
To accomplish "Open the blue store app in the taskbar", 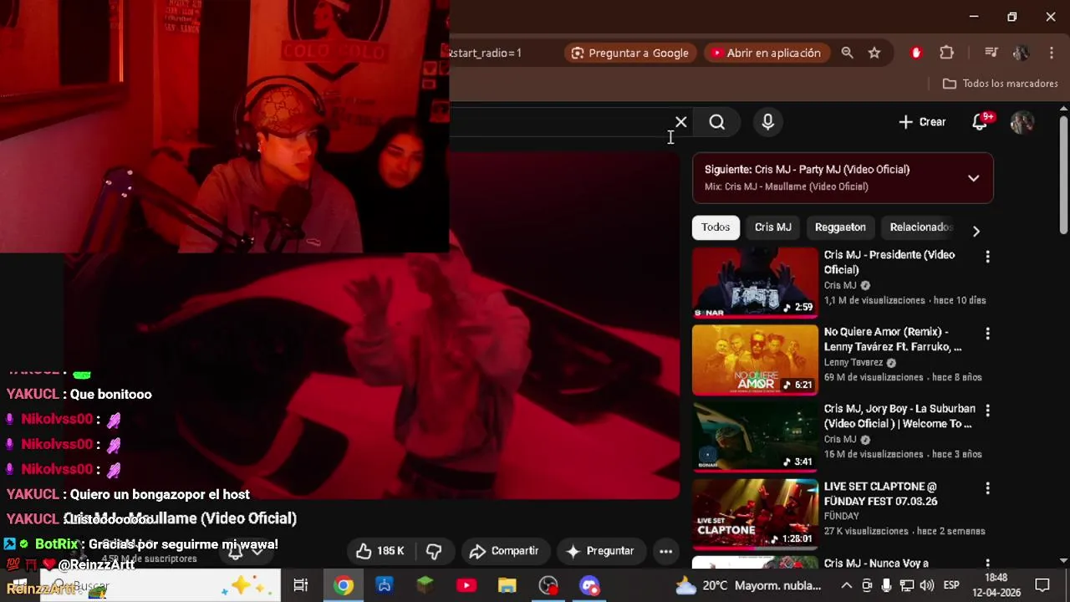I will [385, 586].
